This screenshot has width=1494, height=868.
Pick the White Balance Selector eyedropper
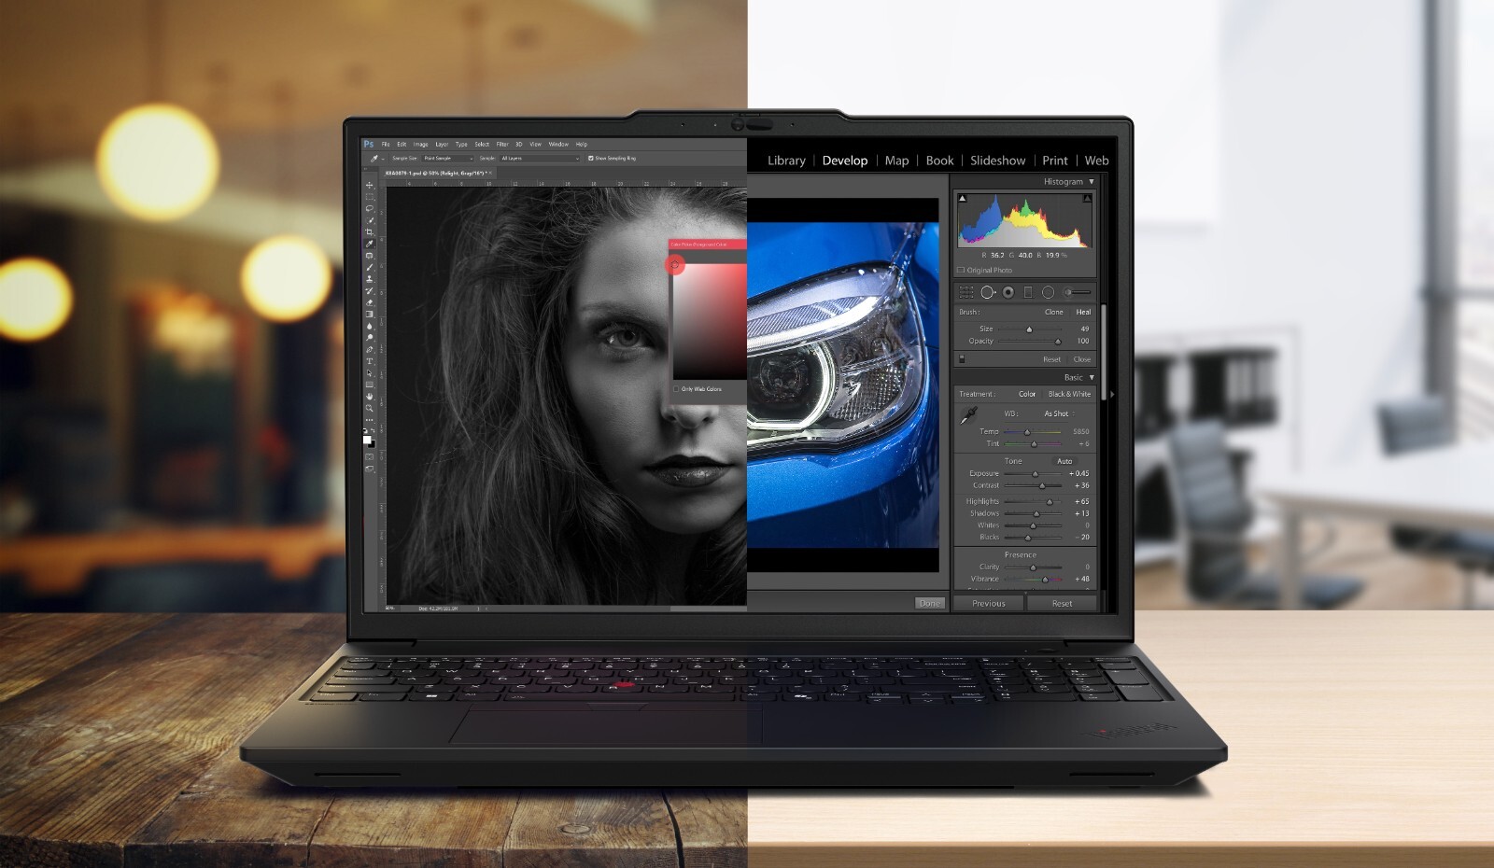[968, 414]
